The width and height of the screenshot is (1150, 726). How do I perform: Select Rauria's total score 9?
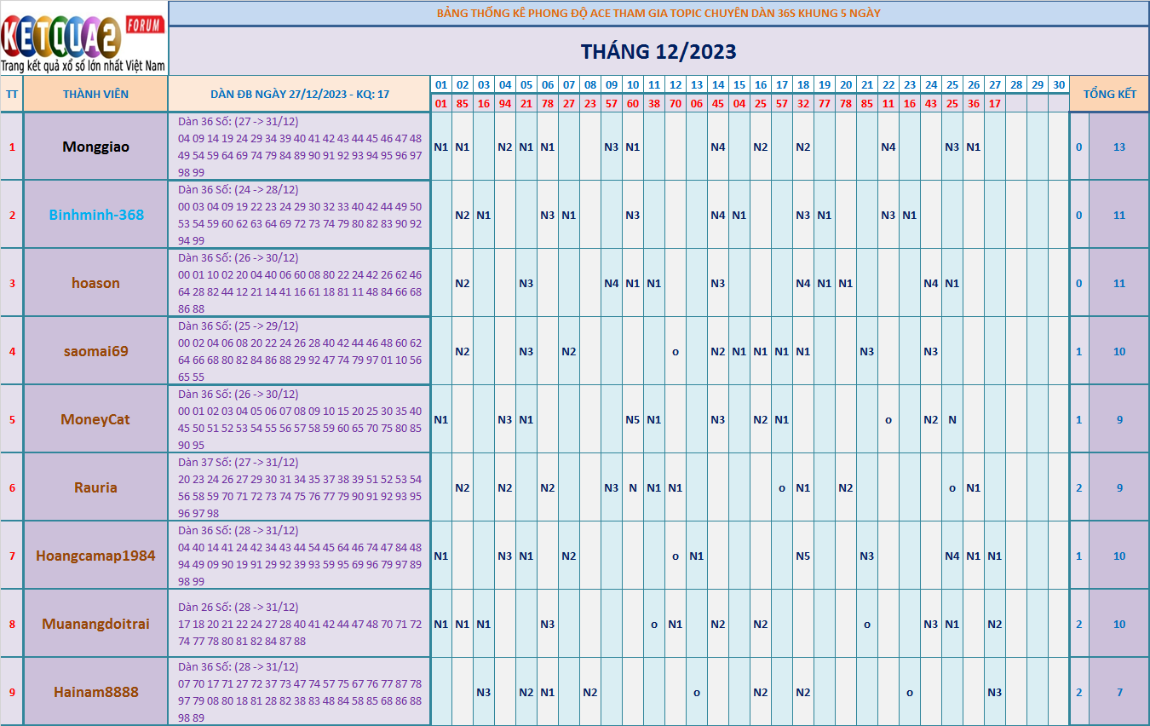tap(1119, 487)
